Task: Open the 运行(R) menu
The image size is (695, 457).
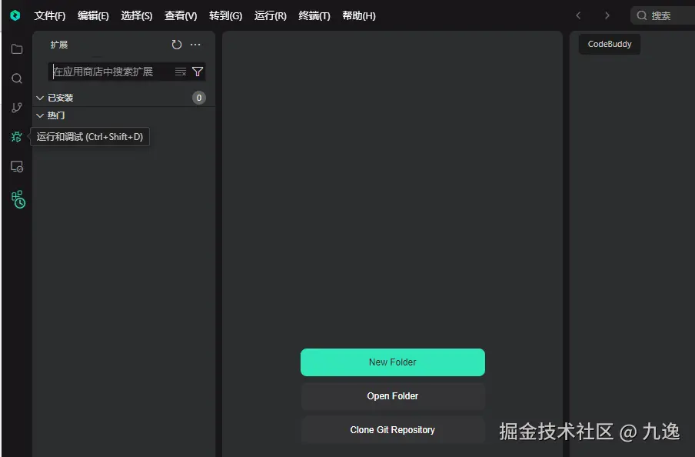Action: tap(271, 15)
